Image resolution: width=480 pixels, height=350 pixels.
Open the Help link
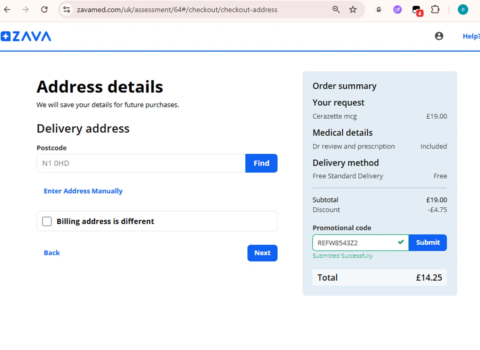(471, 36)
